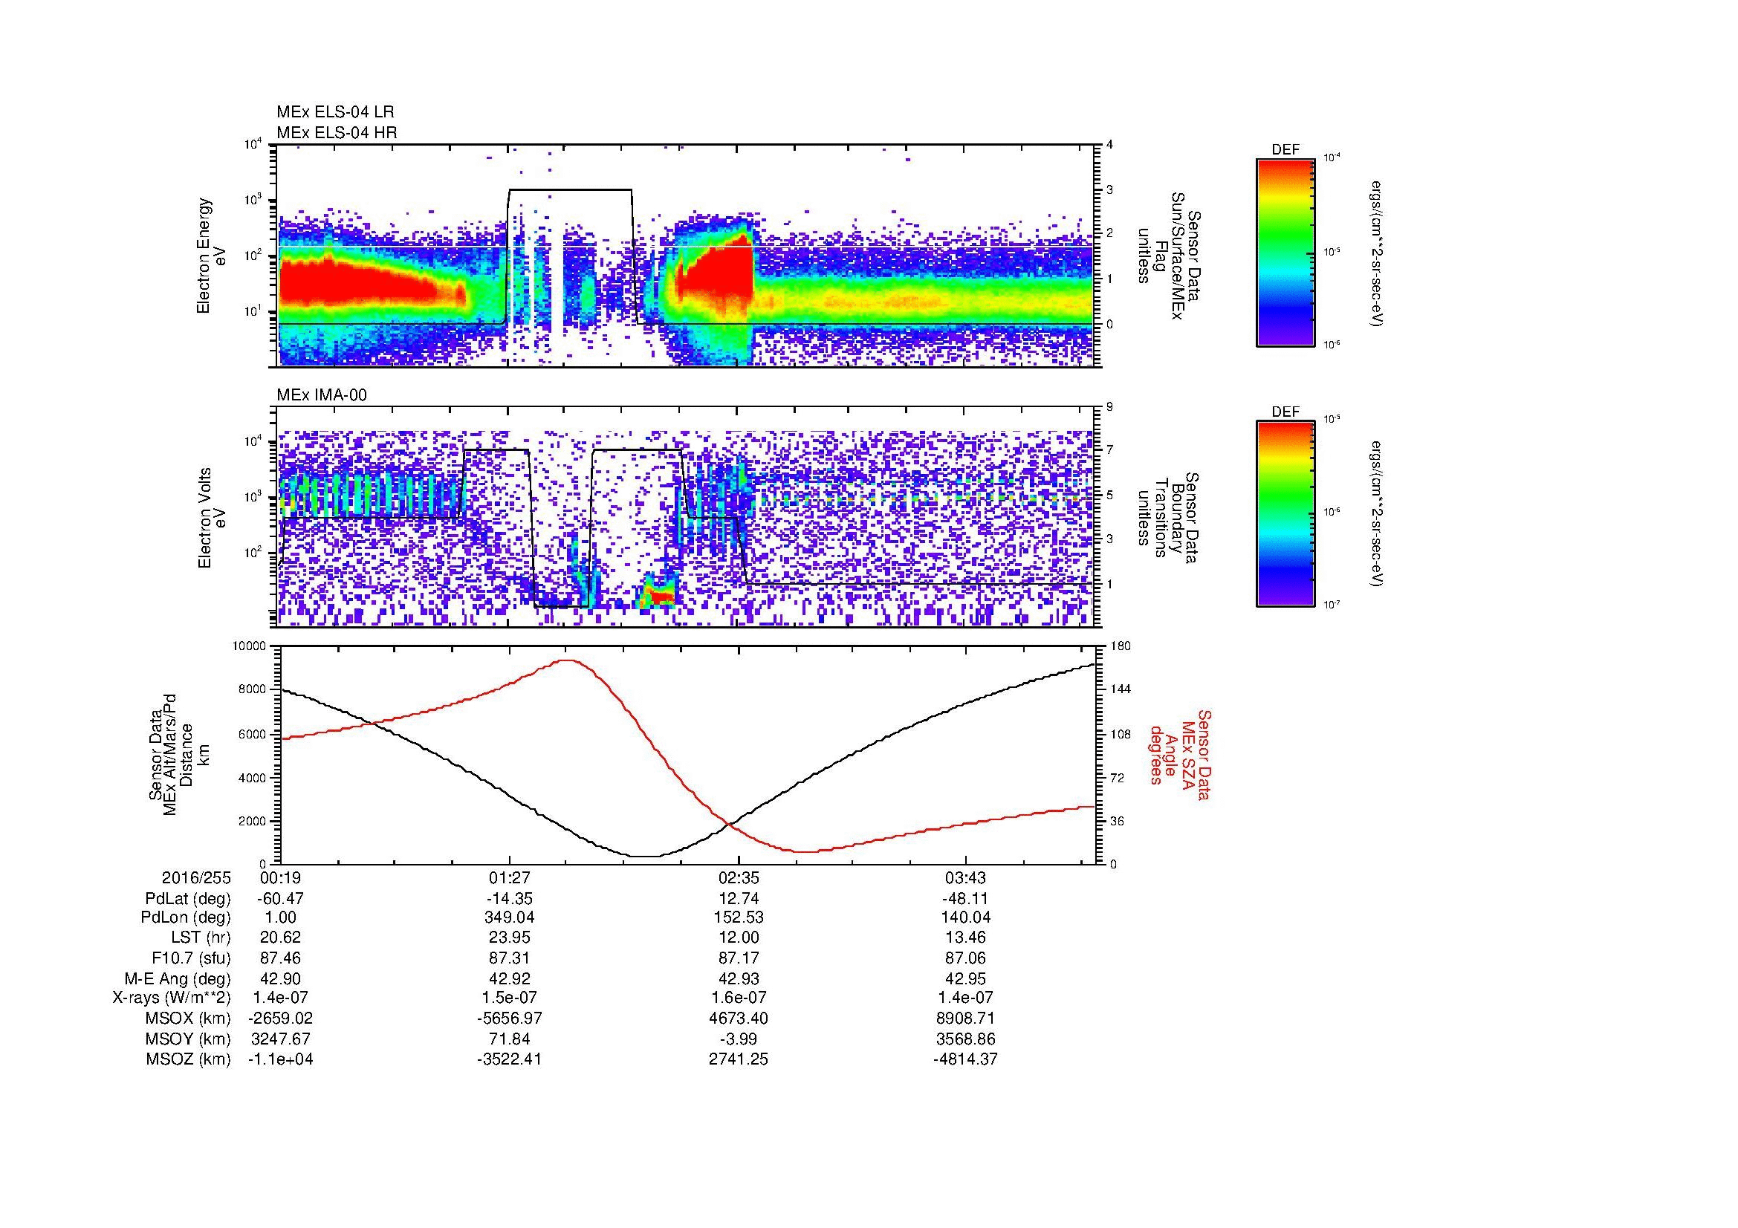Click the PdLat value '-60.47'

(280, 899)
